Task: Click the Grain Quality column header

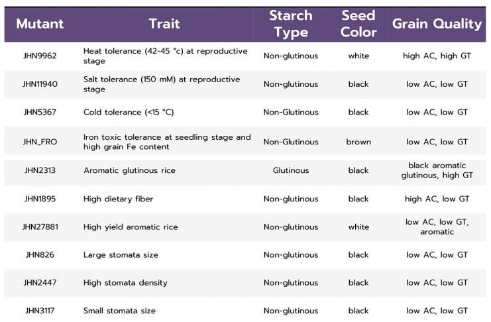Action: click(437, 24)
